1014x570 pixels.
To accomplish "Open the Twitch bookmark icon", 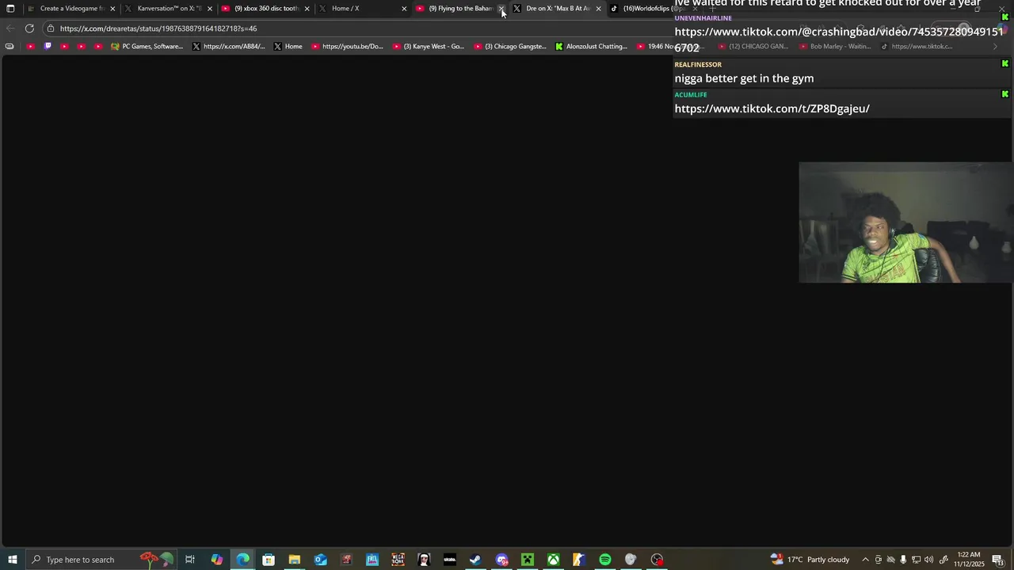I will [48, 47].
